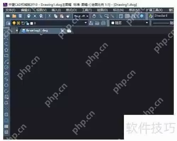Redo the previously undone action
Viewport: 177px width, 141px height.
(x=84, y=16)
